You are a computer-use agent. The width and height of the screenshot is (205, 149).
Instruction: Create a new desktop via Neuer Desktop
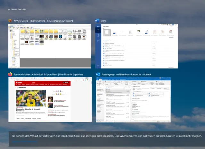pyautogui.click(x=16, y=9)
